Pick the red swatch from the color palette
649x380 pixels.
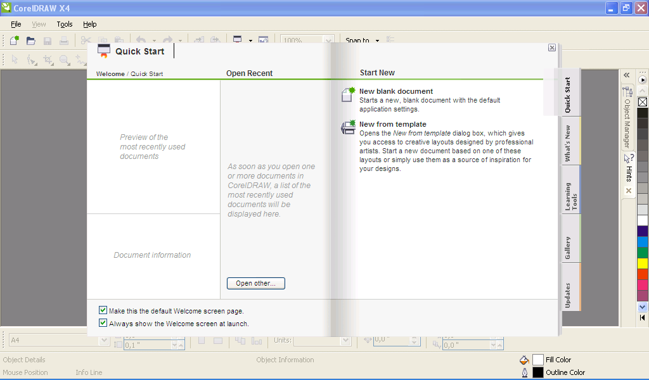(x=642, y=274)
